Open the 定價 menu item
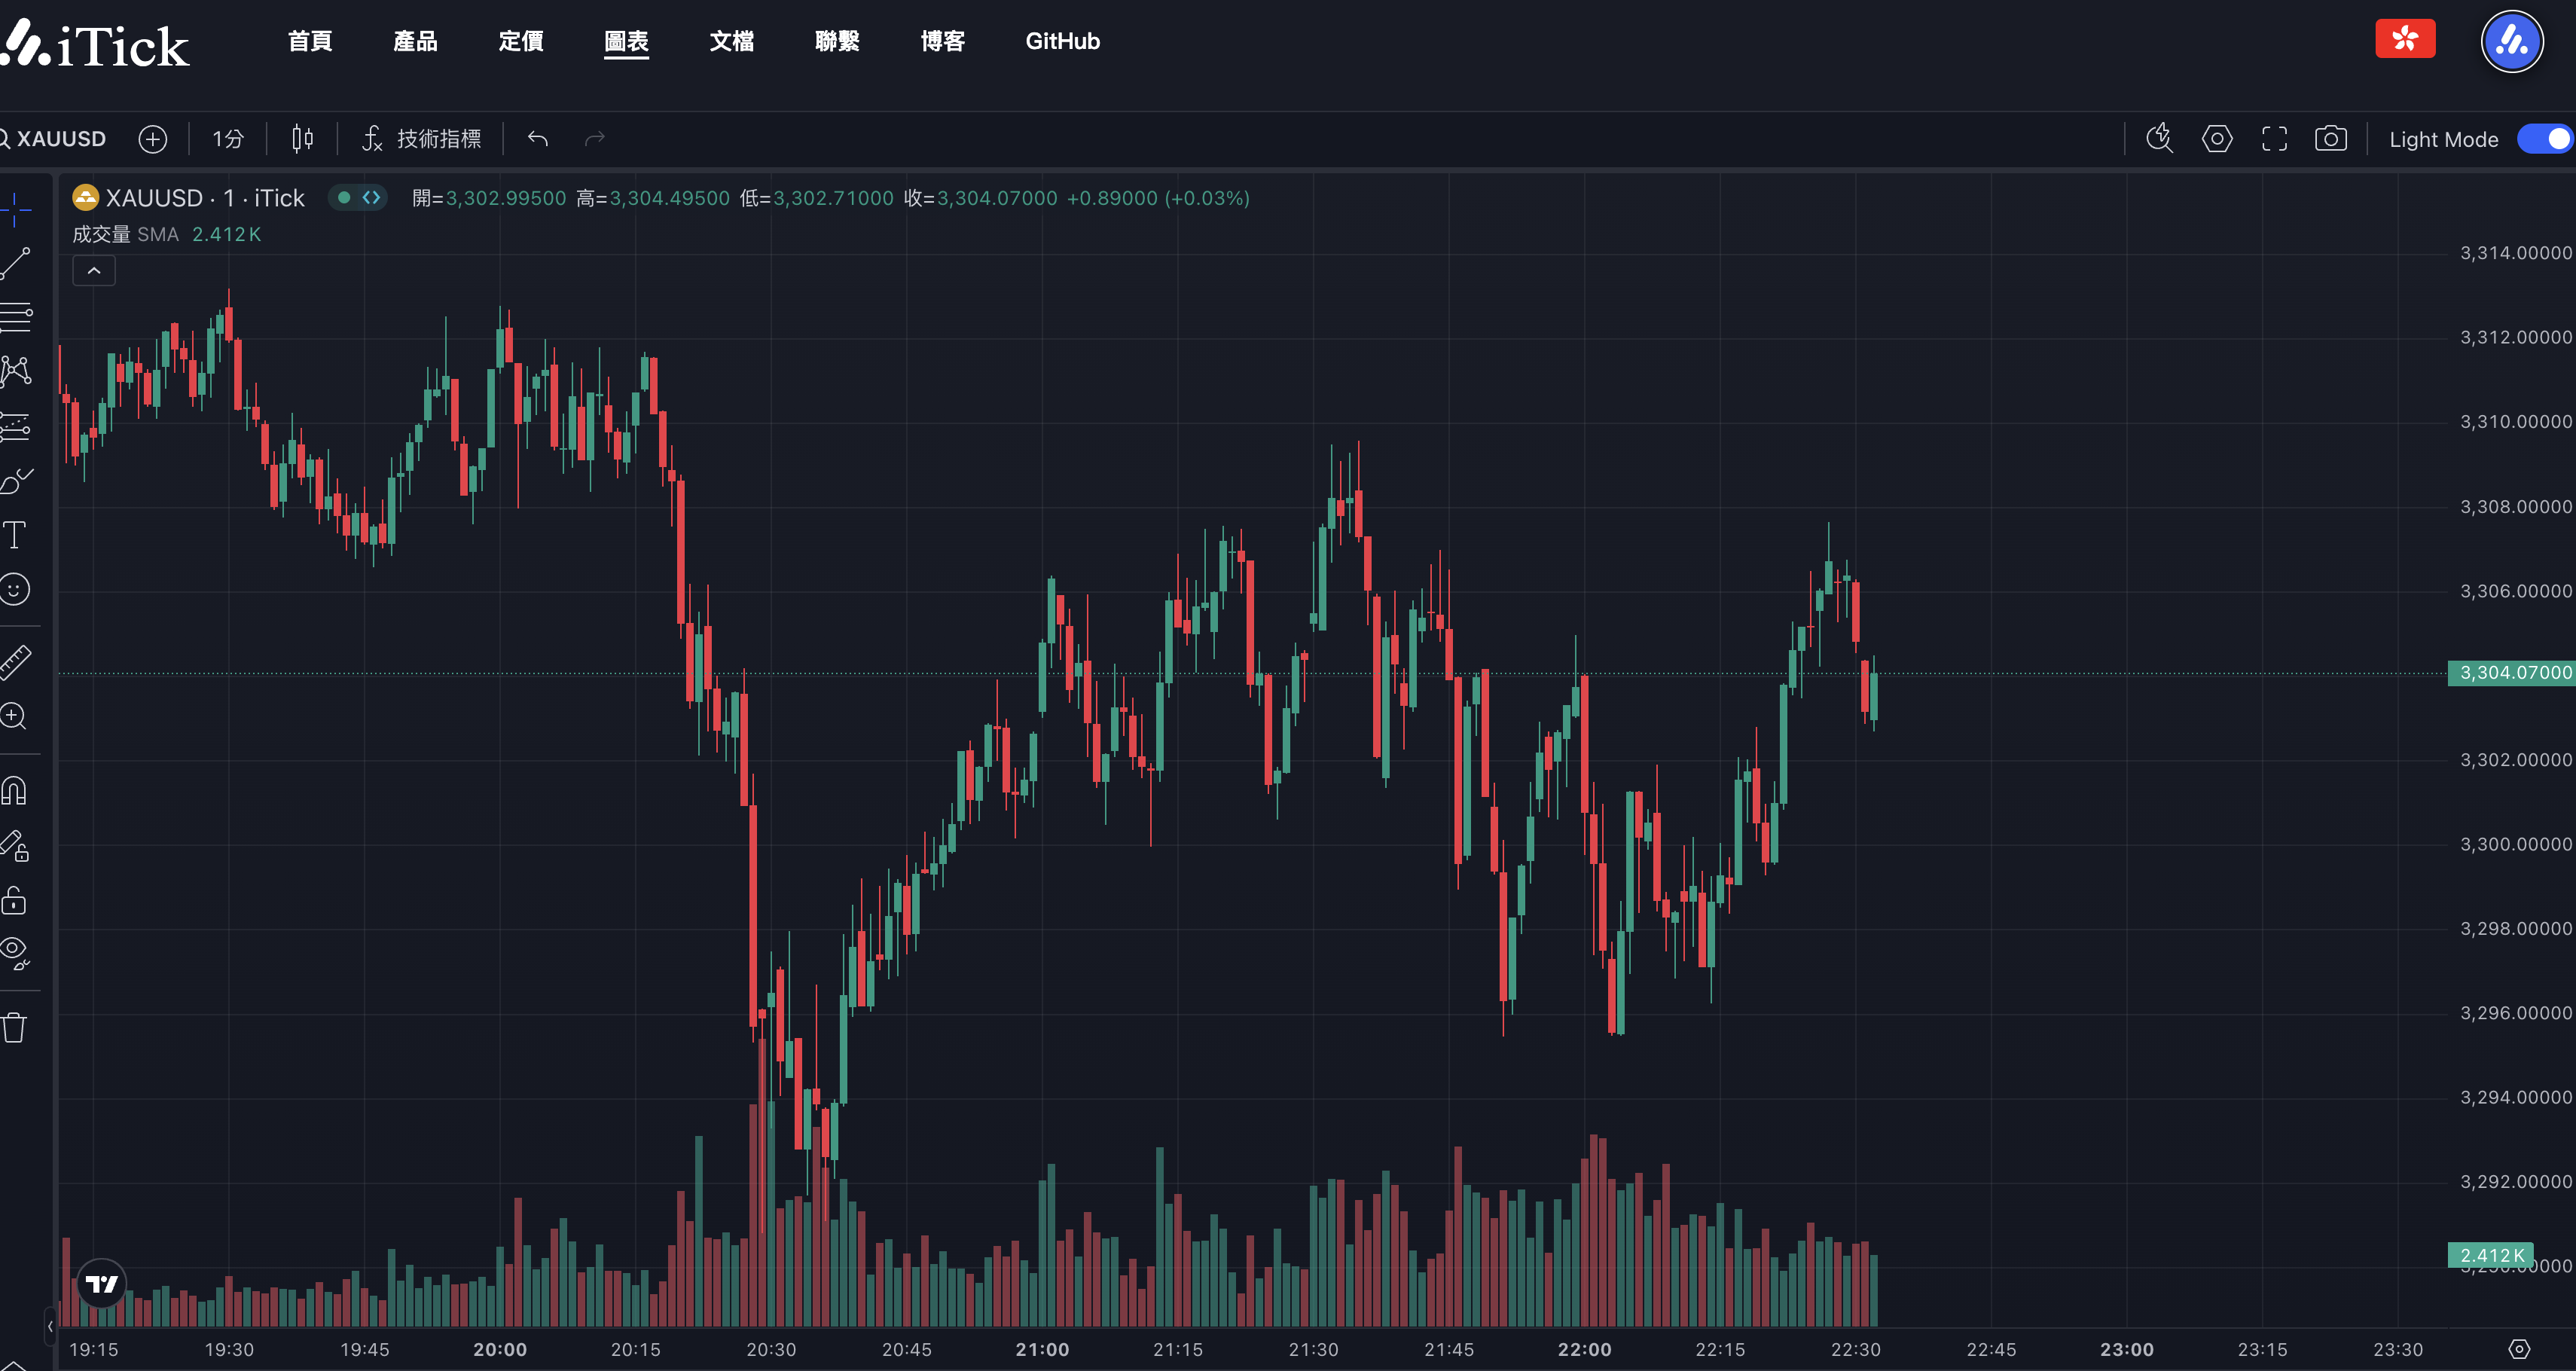 (x=521, y=41)
